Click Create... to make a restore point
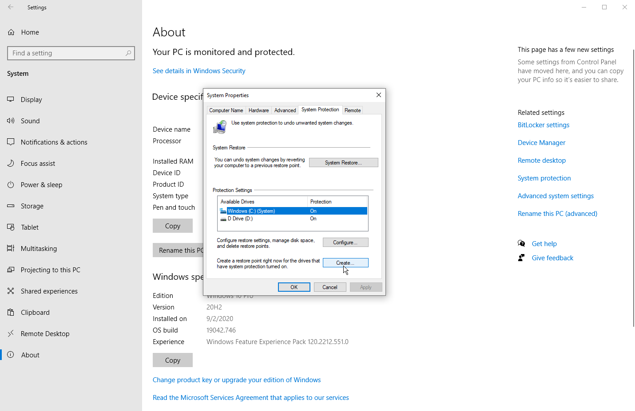Image resolution: width=635 pixels, height=411 pixels. tap(345, 263)
